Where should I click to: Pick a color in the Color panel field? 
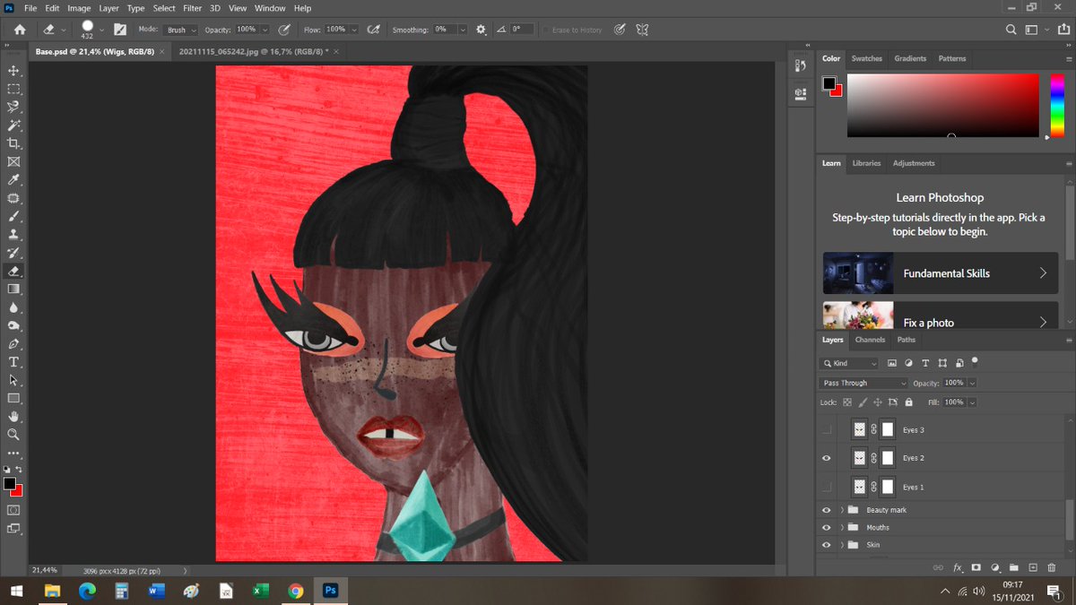pos(942,106)
